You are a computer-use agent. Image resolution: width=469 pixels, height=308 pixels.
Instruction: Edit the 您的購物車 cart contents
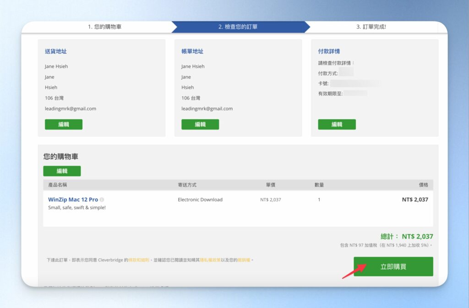coord(62,171)
